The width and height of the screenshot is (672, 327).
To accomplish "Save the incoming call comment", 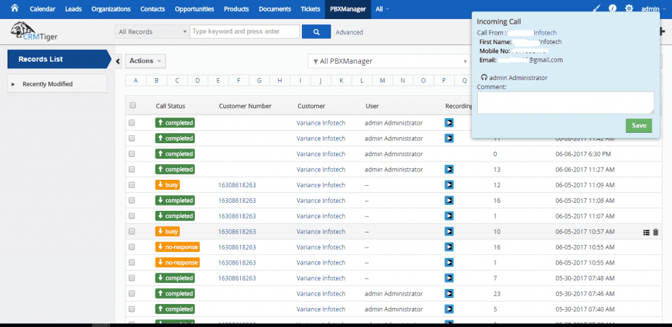I will [x=639, y=125].
